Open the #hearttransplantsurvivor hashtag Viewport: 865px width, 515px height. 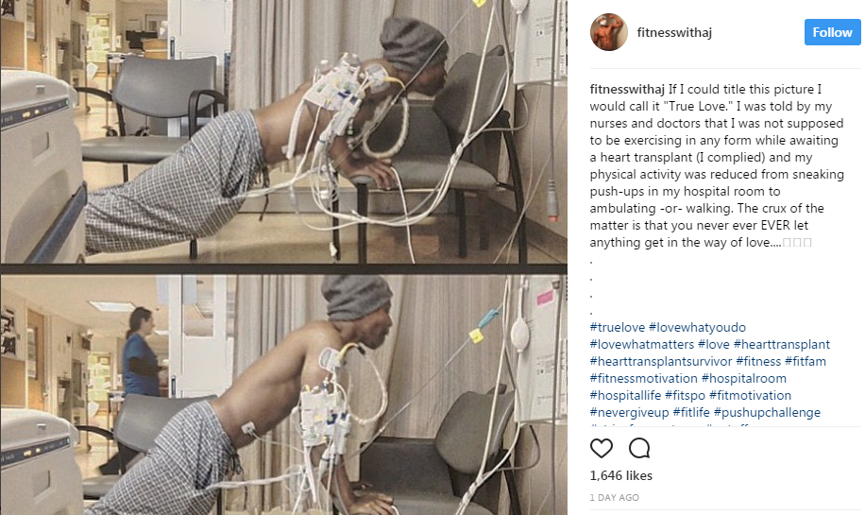pyautogui.click(x=661, y=362)
